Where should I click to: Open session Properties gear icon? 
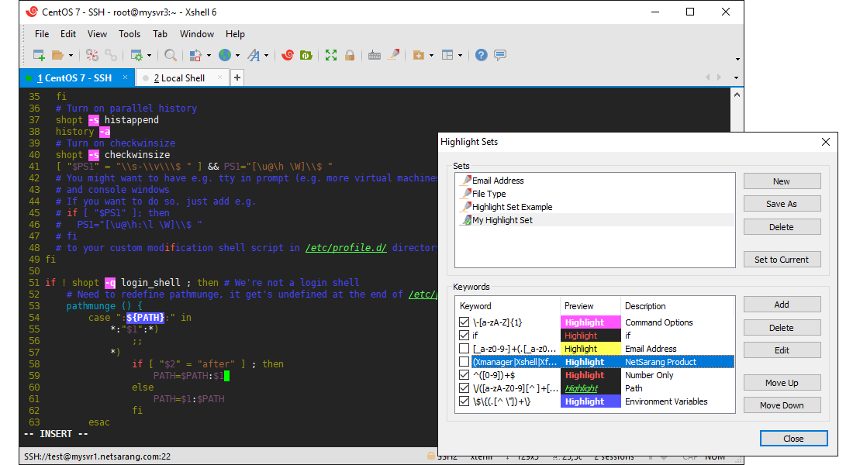(136, 55)
